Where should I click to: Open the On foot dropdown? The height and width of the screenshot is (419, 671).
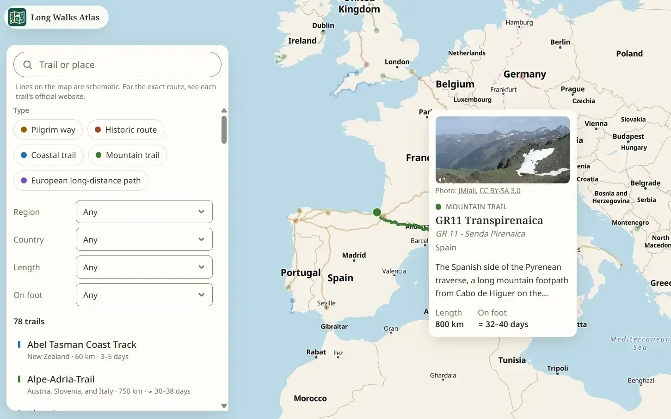[144, 295]
